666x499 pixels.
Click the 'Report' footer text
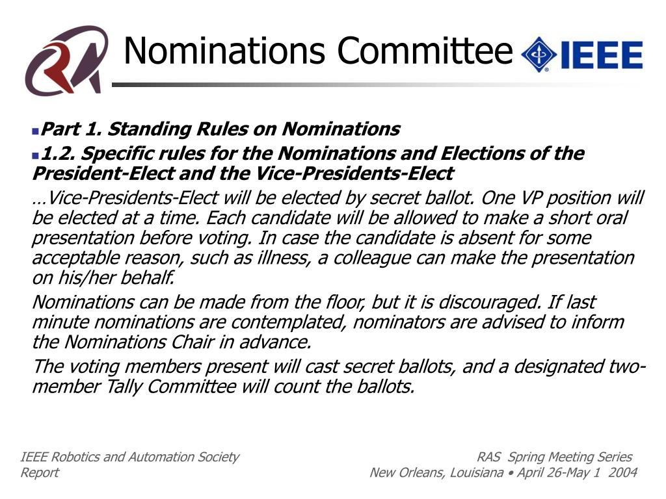pos(40,473)
